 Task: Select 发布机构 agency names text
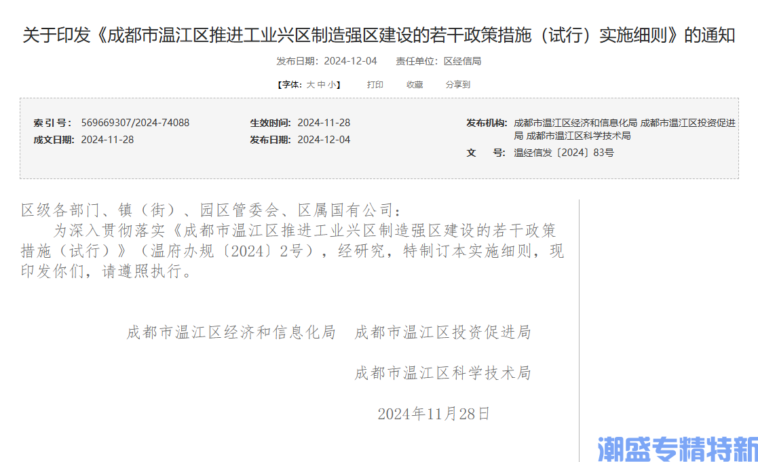[624, 130]
